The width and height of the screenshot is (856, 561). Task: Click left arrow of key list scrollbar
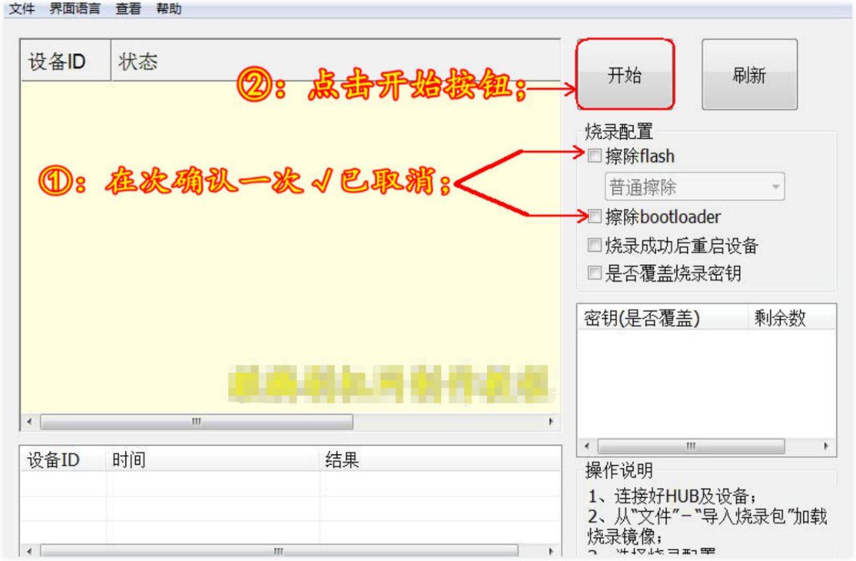[586, 446]
